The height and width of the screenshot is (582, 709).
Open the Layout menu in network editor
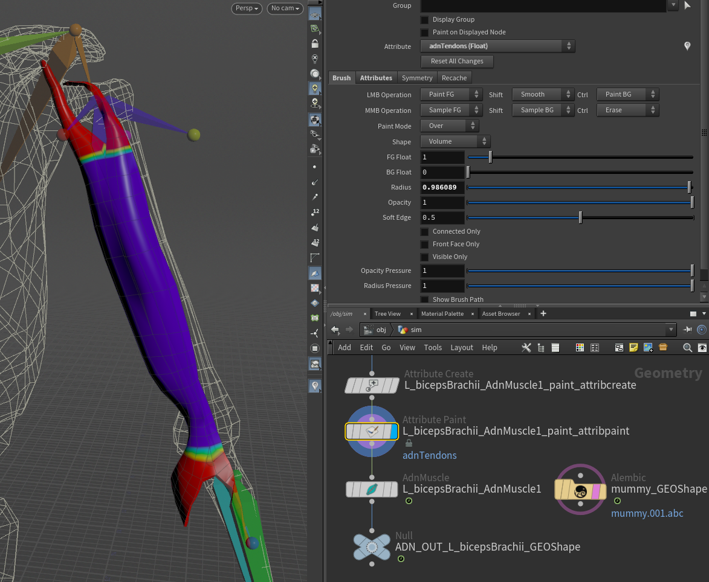(462, 348)
